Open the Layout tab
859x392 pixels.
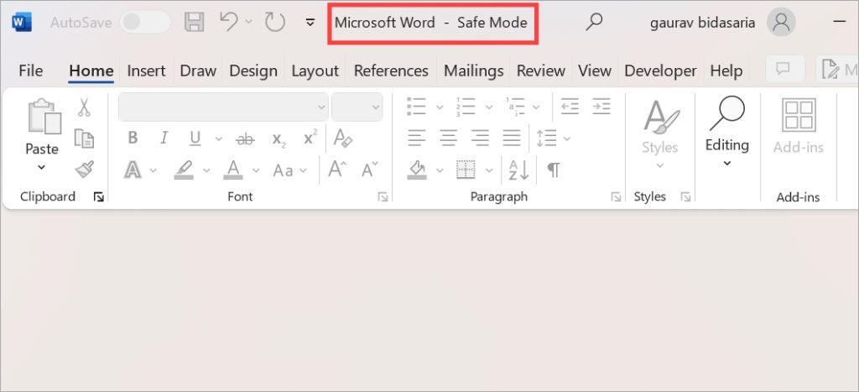tap(315, 71)
